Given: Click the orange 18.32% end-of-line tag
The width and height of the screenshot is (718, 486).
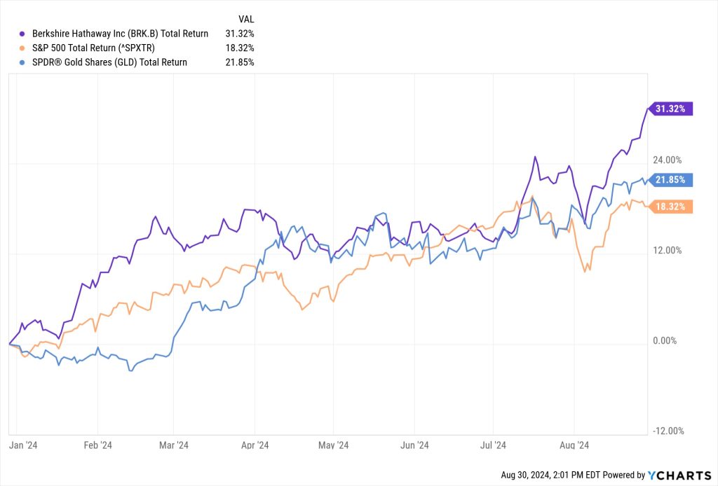Looking at the screenshot, I should (x=670, y=207).
